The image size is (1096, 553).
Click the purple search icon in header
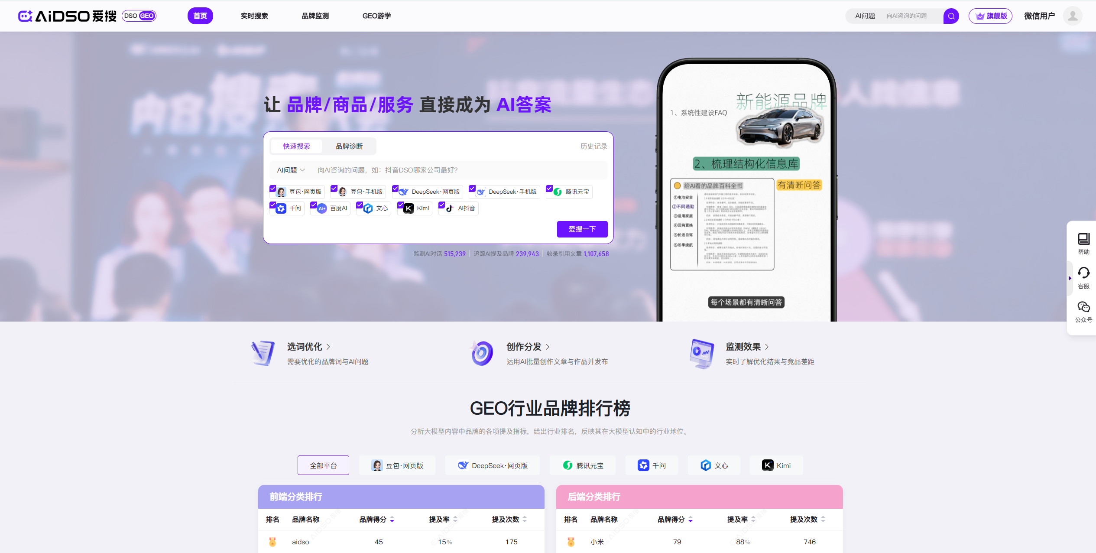click(x=951, y=16)
